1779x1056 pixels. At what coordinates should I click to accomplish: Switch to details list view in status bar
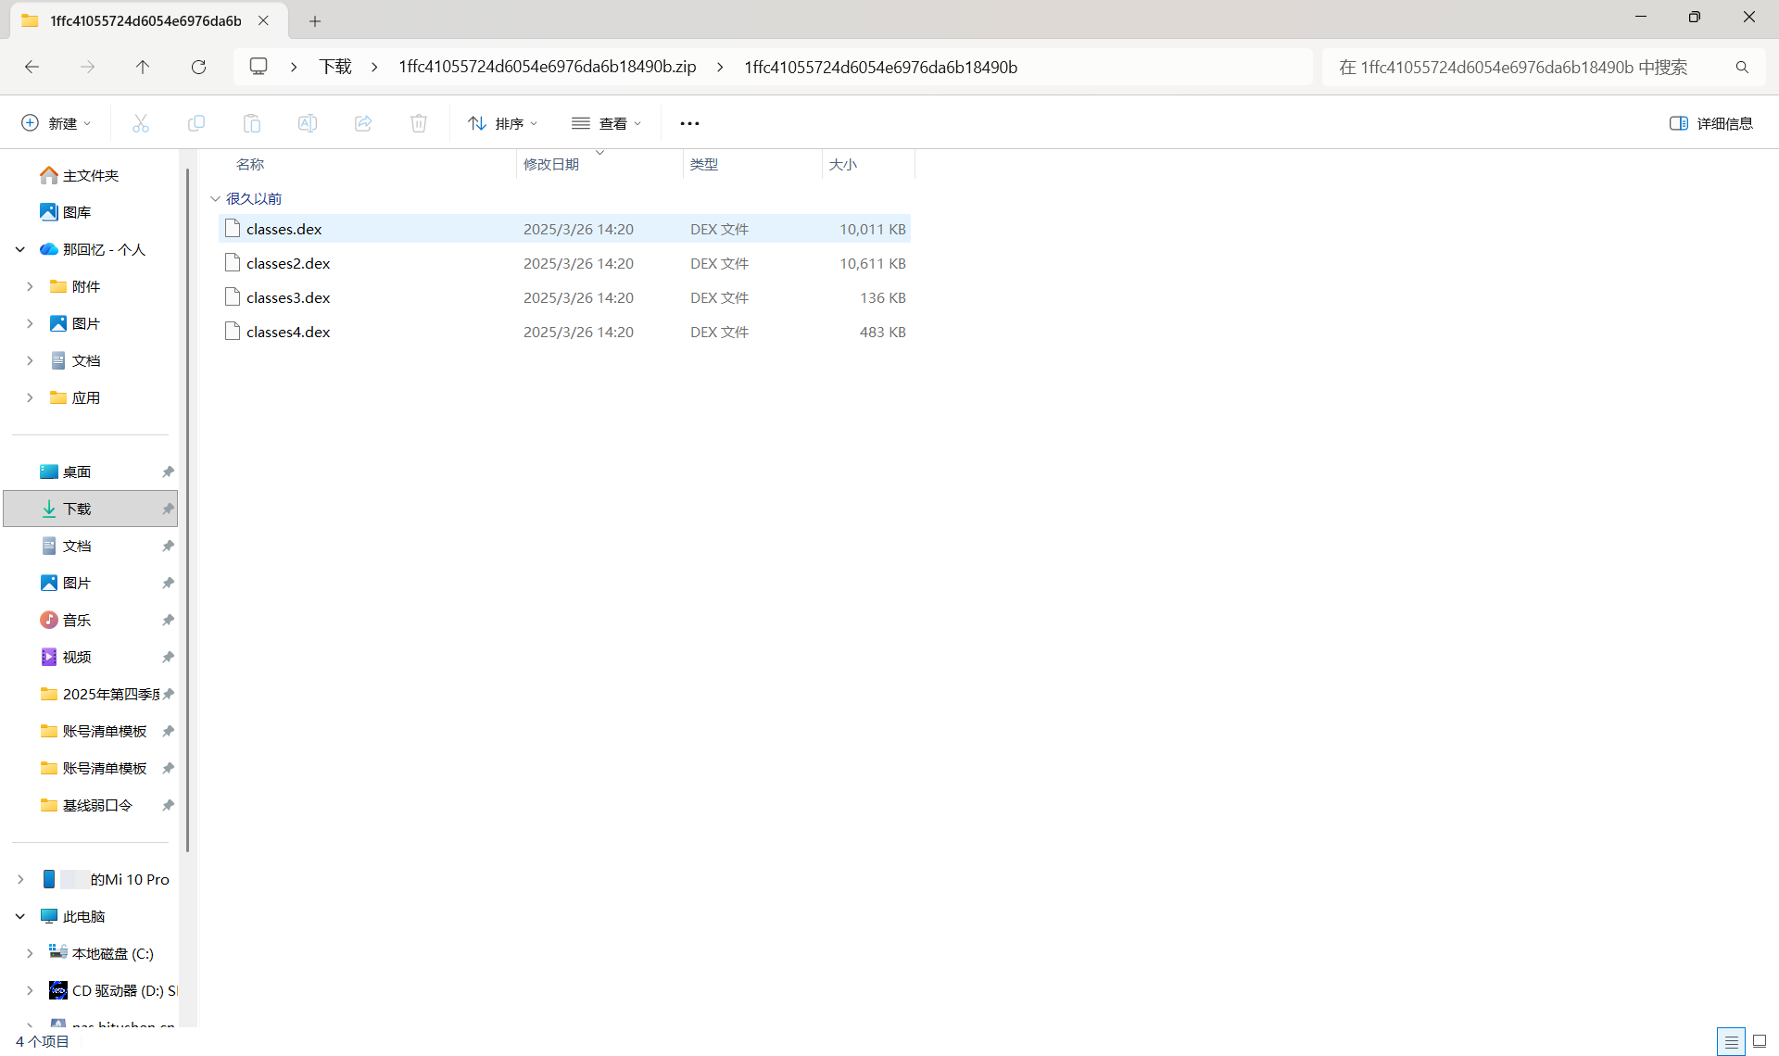[1731, 1041]
